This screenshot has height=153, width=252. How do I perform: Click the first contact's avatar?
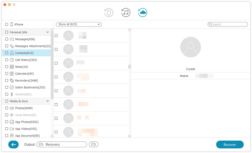click(68, 36)
